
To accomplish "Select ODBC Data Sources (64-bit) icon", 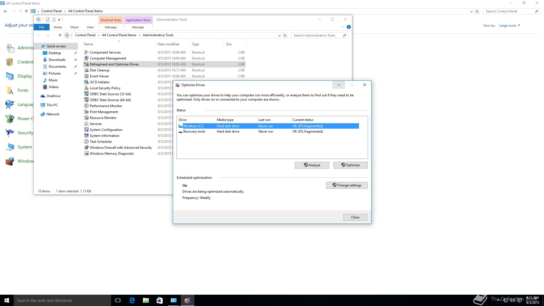I will [x=86, y=100].
